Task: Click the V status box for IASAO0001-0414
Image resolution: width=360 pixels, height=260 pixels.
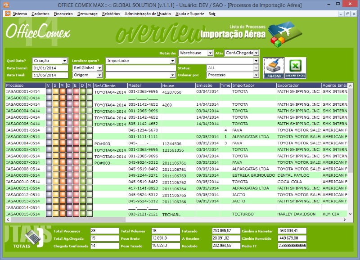Action: click(x=49, y=91)
